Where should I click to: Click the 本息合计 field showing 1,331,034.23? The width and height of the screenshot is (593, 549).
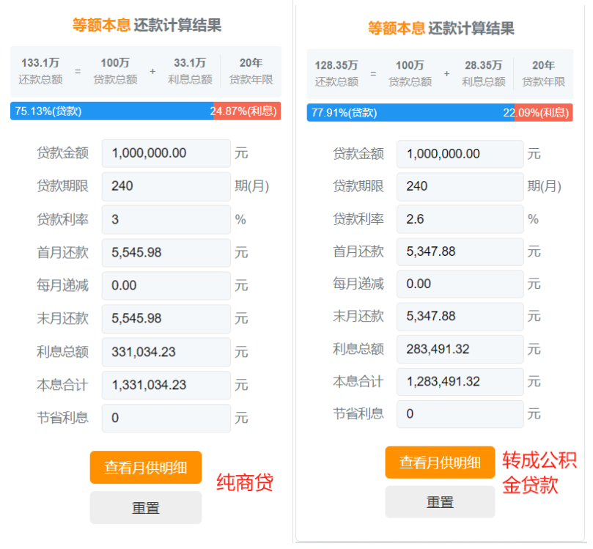click(166, 385)
